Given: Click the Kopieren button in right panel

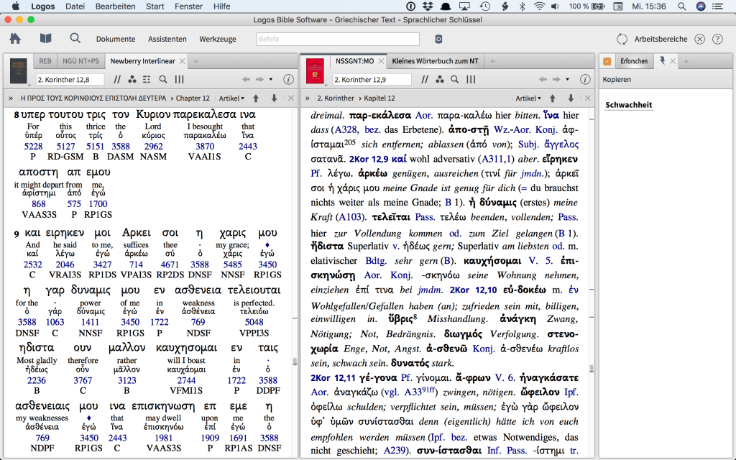Looking at the screenshot, I should point(617,79).
